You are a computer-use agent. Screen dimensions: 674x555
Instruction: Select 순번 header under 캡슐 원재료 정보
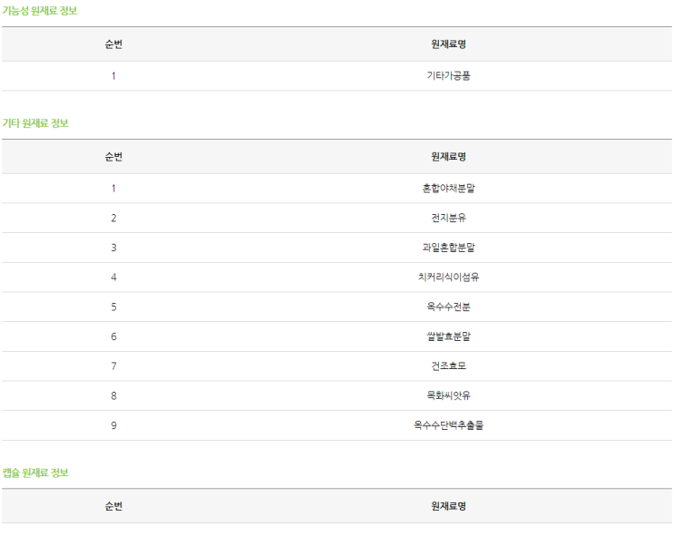coord(113,506)
